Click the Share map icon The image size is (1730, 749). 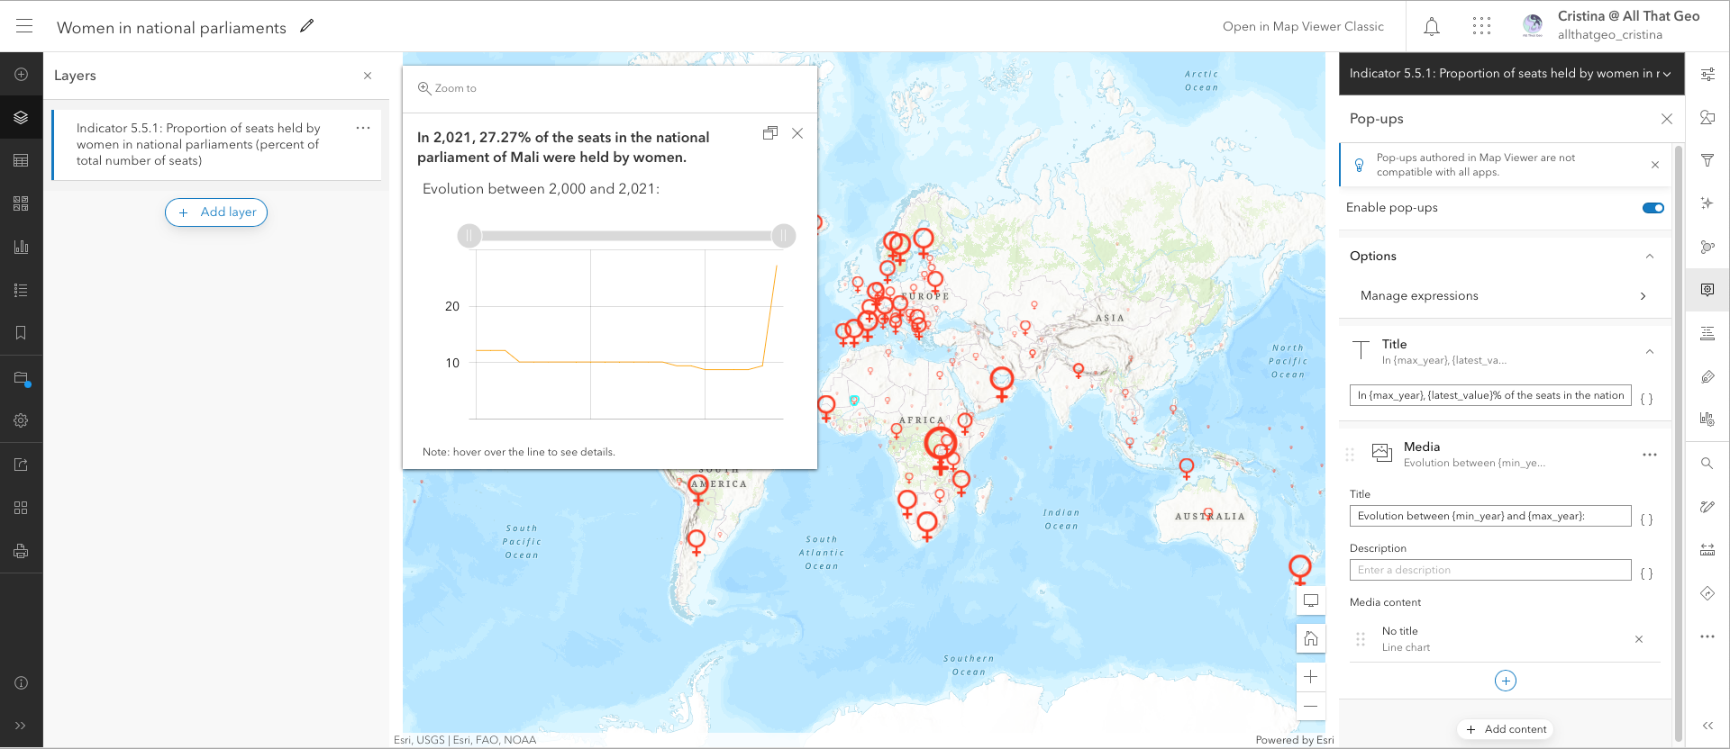coord(22,465)
